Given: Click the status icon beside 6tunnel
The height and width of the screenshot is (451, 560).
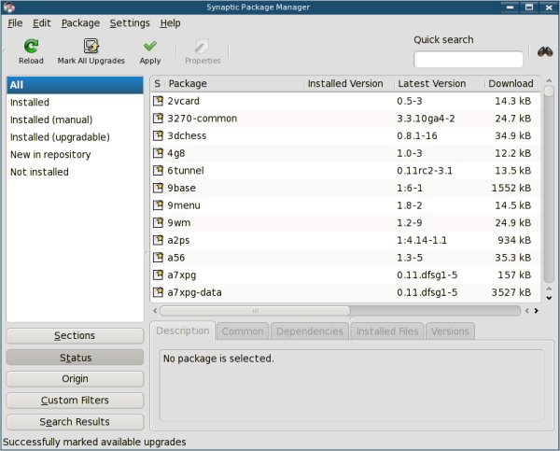Looking at the screenshot, I should pos(158,171).
